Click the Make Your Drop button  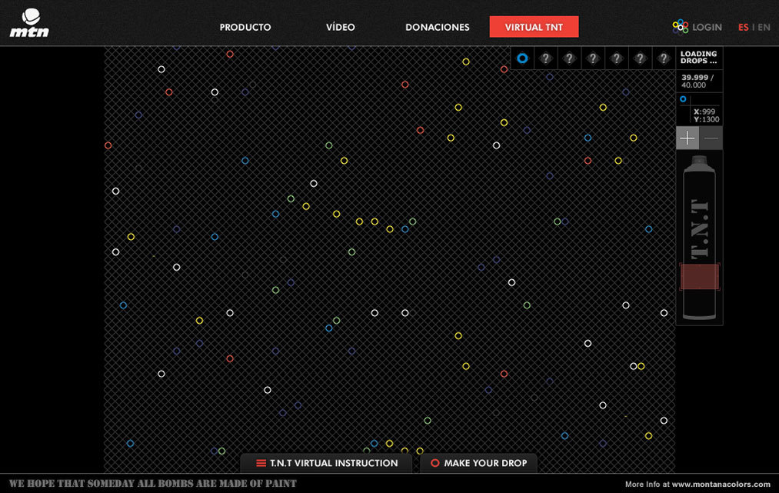pos(478,463)
